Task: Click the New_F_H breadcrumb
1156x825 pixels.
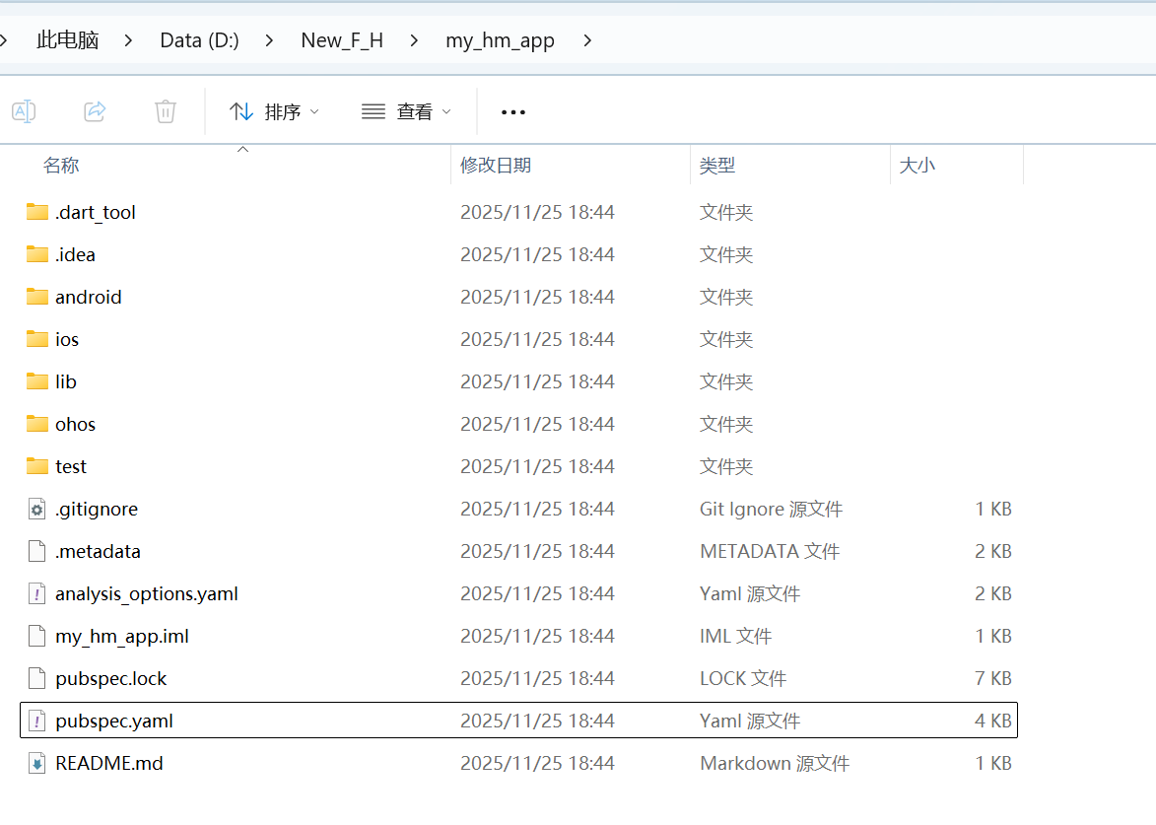Action: click(x=342, y=40)
